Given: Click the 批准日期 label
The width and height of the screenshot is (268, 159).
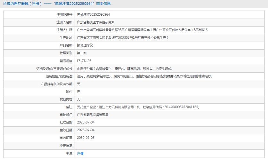Looking at the screenshot, I should tap(66, 123).
